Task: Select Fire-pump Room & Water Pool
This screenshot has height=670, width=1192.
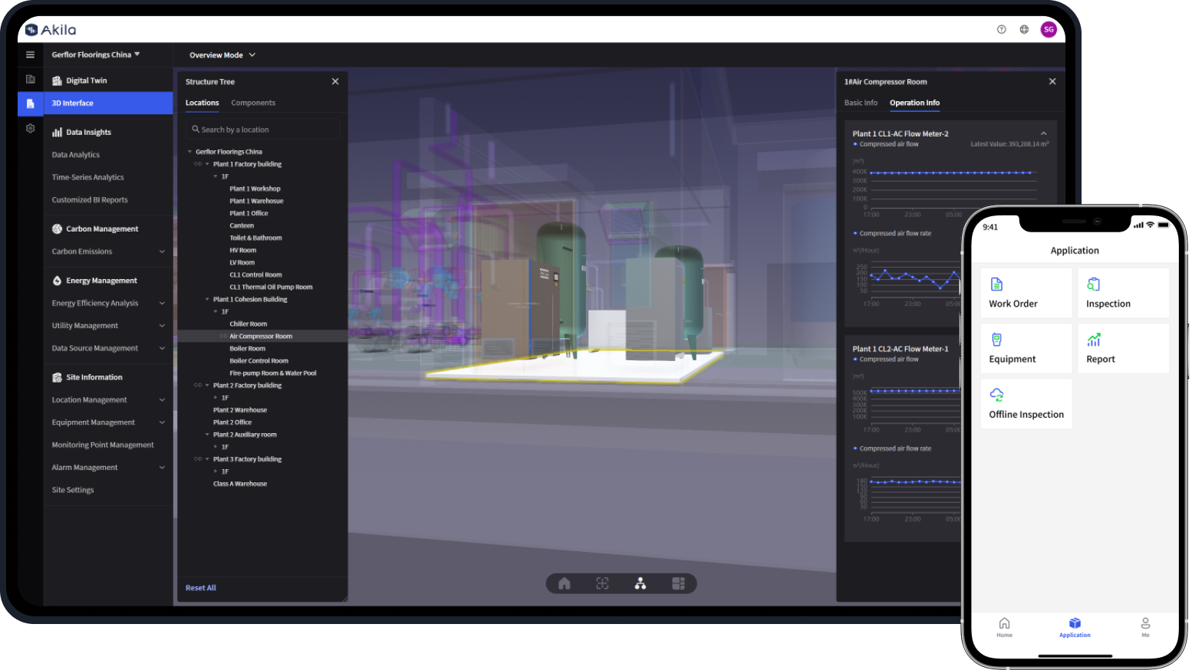Action: (x=273, y=373)
